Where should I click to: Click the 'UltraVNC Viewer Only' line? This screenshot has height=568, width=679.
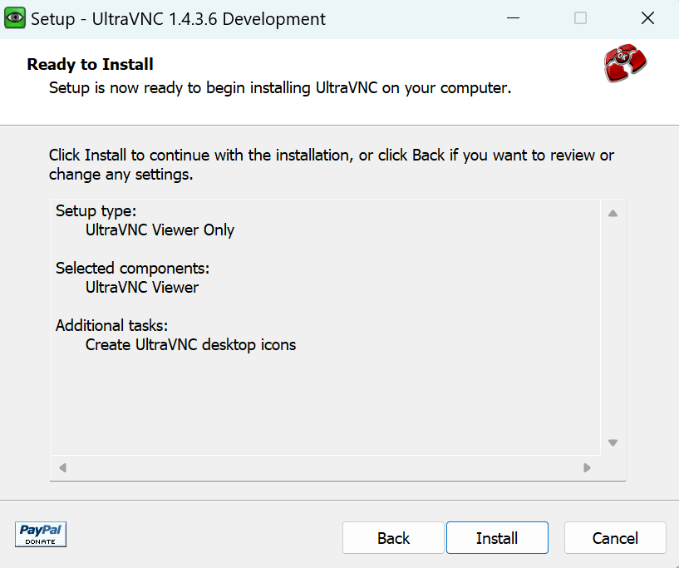click(x=160, y=230)
